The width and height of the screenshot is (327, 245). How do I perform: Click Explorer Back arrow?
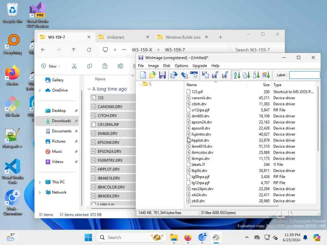(x=43, y=49)
